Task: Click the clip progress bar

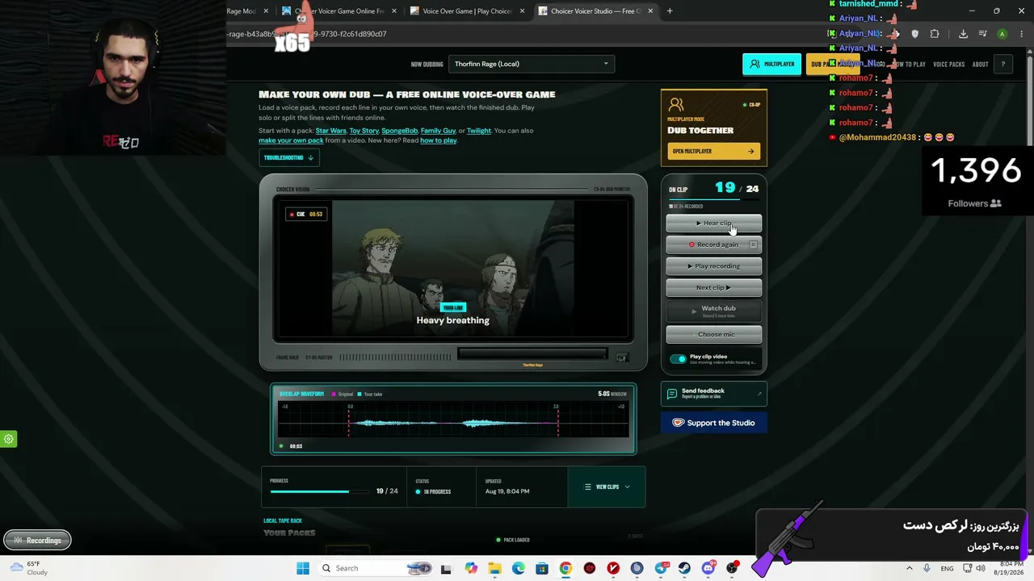Action: (x=320, y=491)
